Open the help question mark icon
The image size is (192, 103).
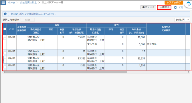(x=181, y=7)
